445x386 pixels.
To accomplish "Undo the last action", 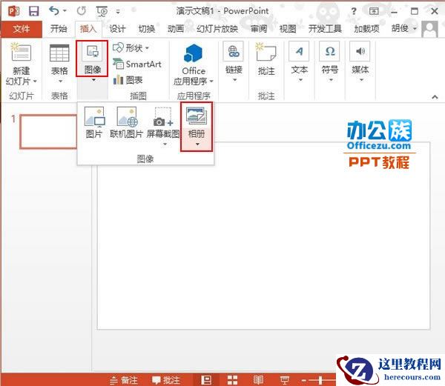I will [54, 11].
